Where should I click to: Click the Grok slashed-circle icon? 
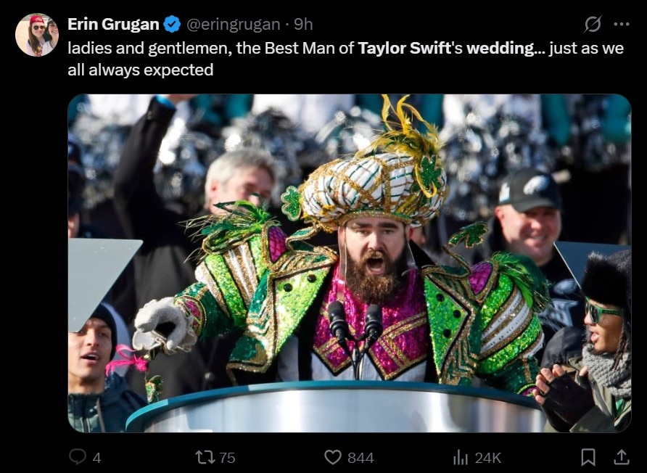point(593,24)
